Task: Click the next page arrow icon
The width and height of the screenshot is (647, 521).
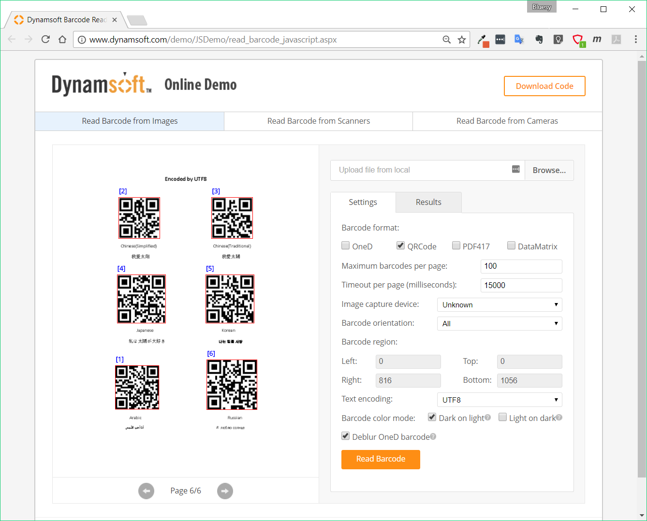Action: pos(225,491)
